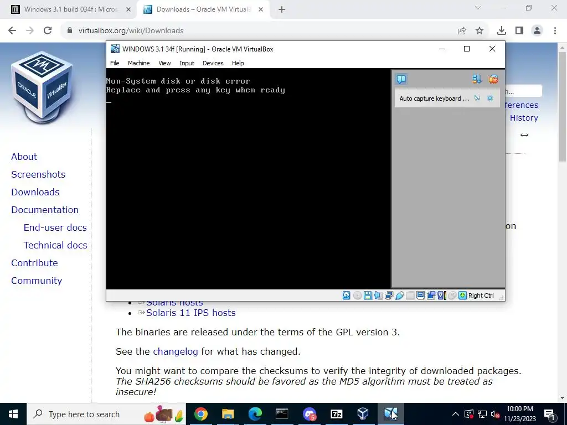Click the USB devices status bar icon
567x425 pixels.
400,296
